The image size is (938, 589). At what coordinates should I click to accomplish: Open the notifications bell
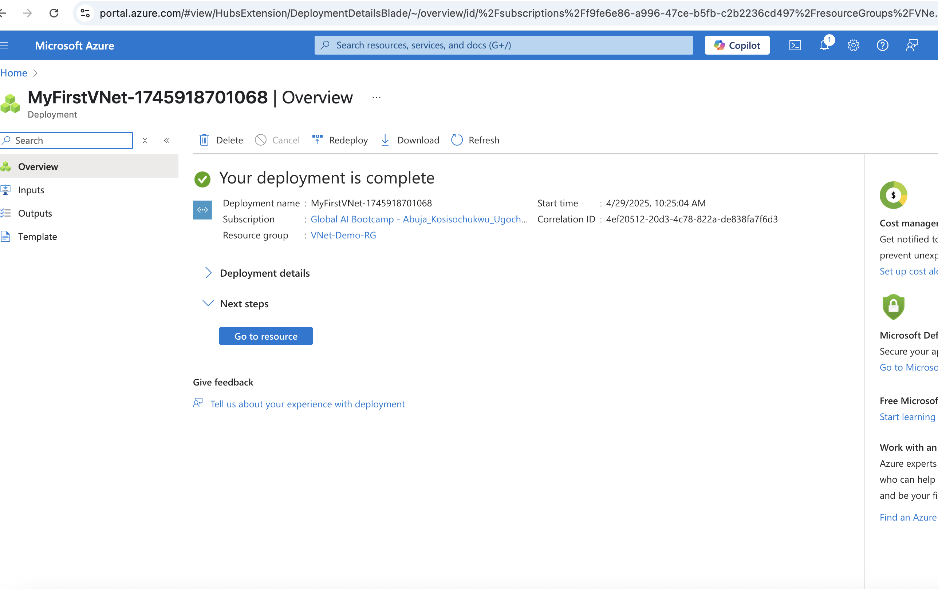click(x=824, y=45)
